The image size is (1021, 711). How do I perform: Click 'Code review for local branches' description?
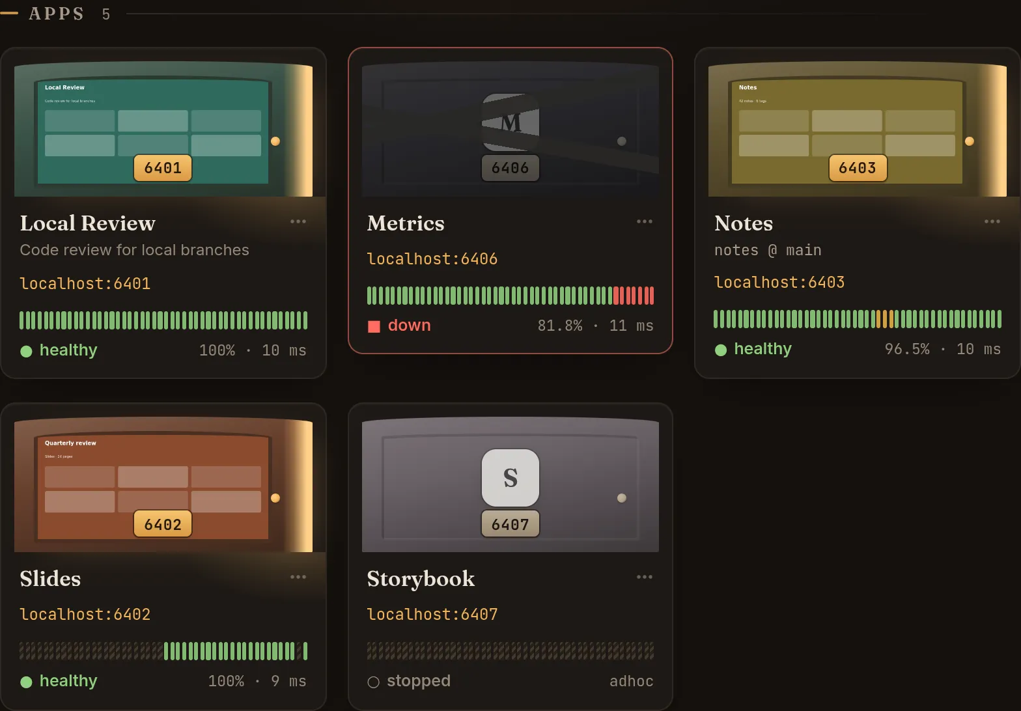pos(134,250)
